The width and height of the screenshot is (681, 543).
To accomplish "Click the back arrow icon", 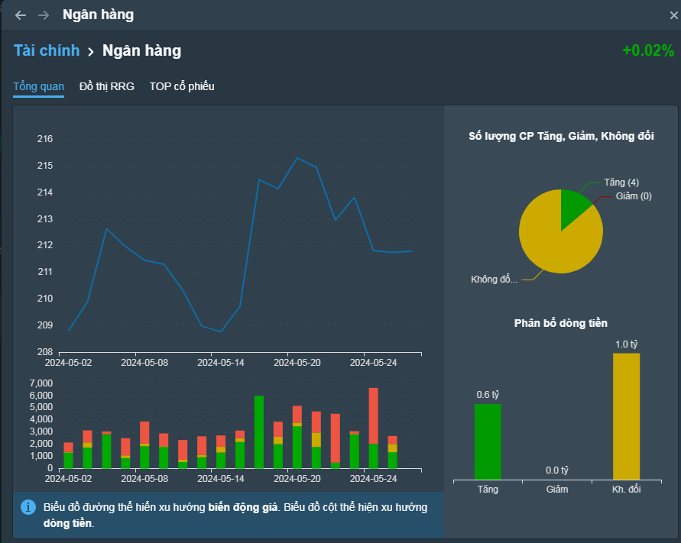I will point(21,15).
